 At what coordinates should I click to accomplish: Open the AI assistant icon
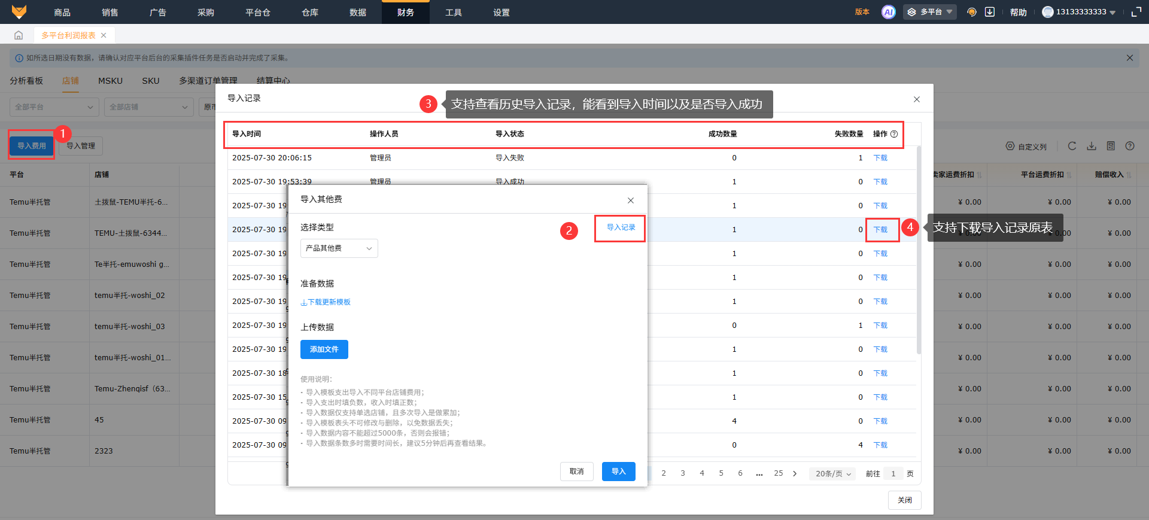pyautogui.click(x=889, y=12)
